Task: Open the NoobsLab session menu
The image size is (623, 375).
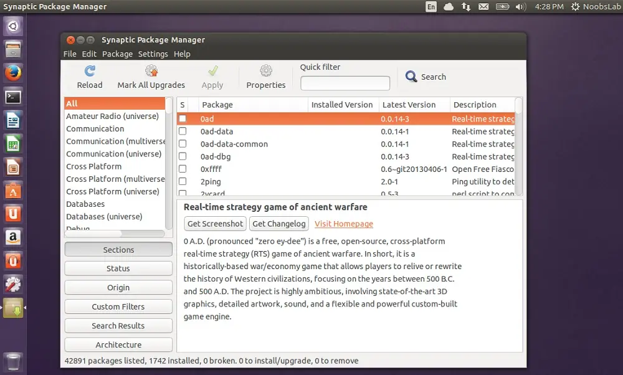Action: 595,7
